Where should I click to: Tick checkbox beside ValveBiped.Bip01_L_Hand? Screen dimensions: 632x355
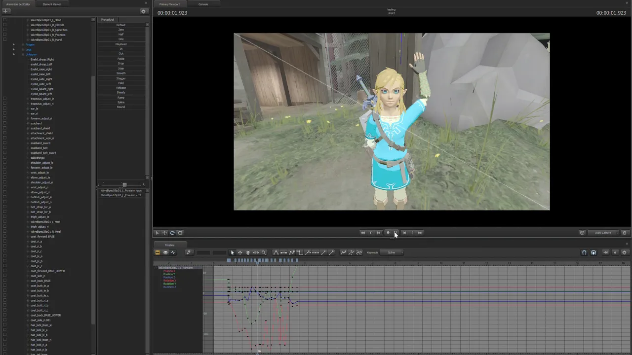pyautogui.click(x=5, y=20)
